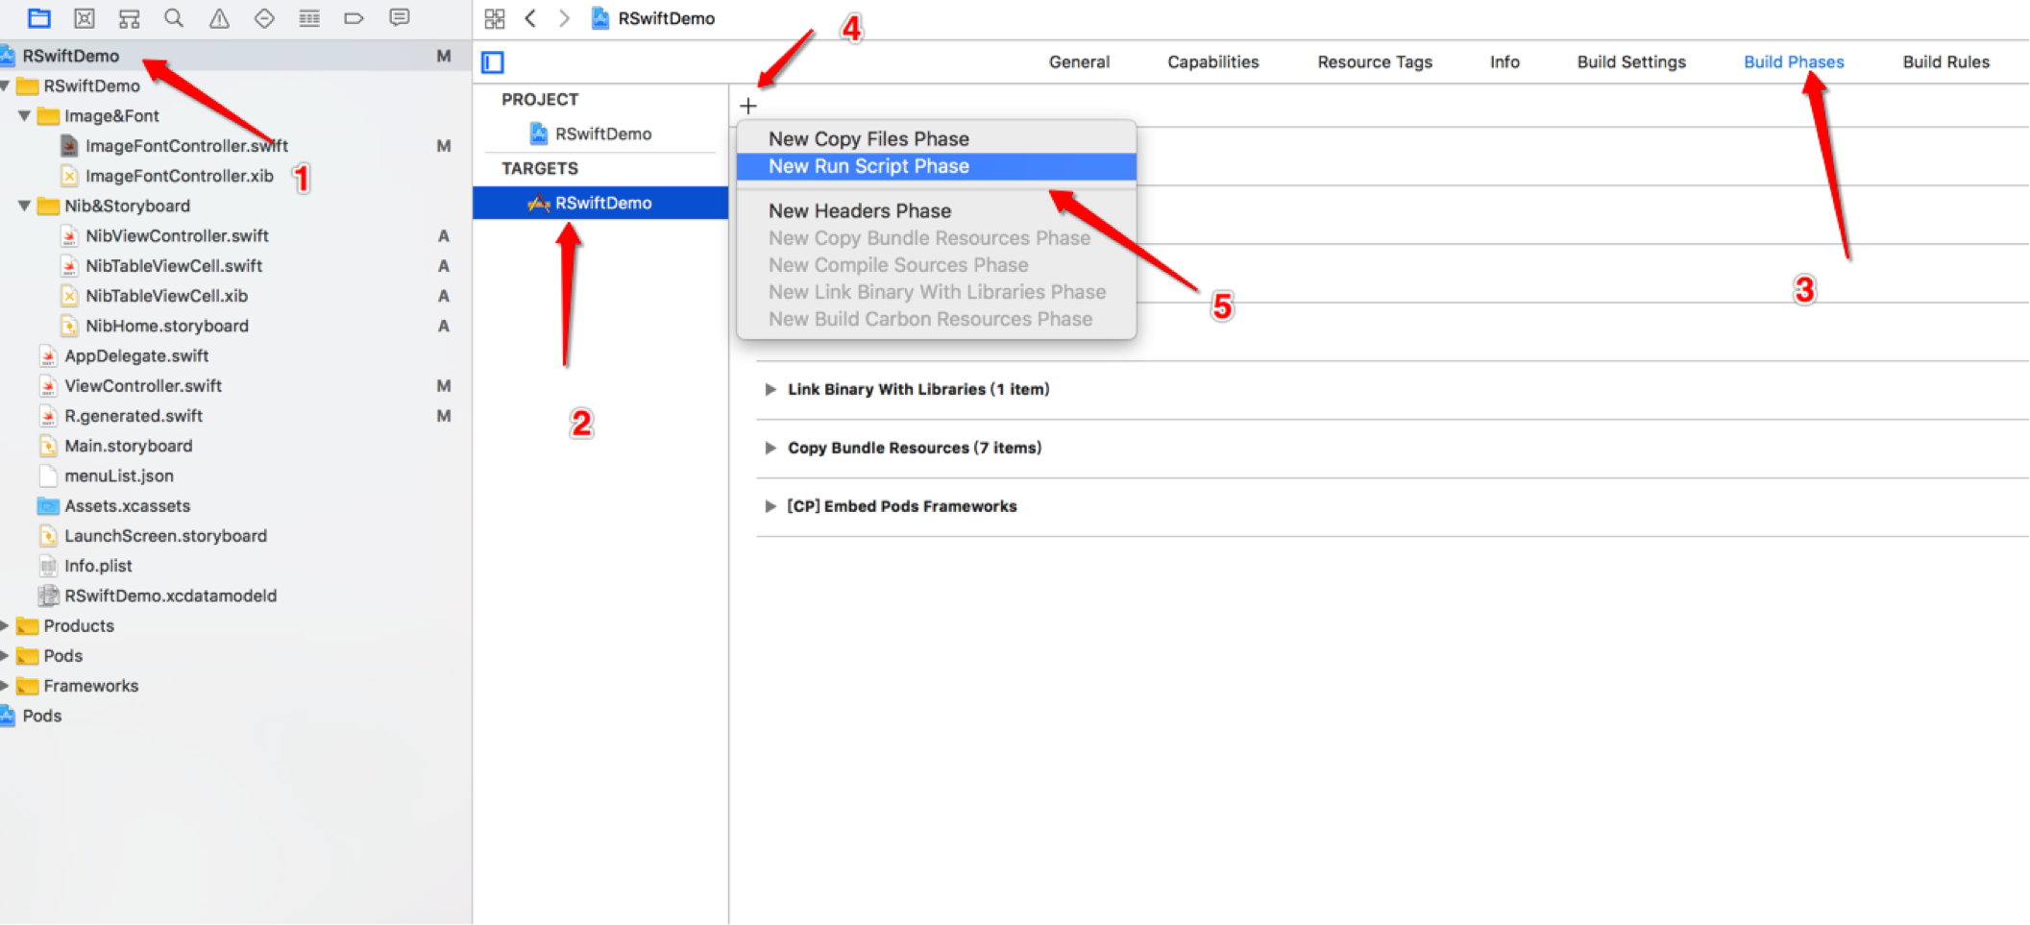Expand the Frameworks folder

[6, 685]
